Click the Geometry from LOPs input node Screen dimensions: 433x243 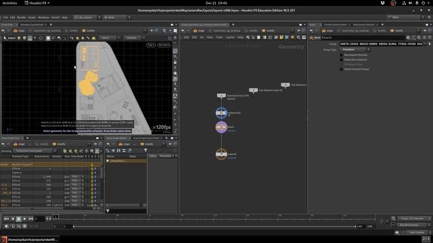(x=221, y=95)
